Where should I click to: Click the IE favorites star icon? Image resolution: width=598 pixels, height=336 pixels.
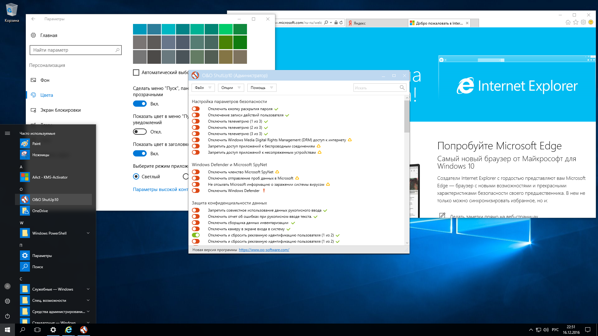[576, 22]
